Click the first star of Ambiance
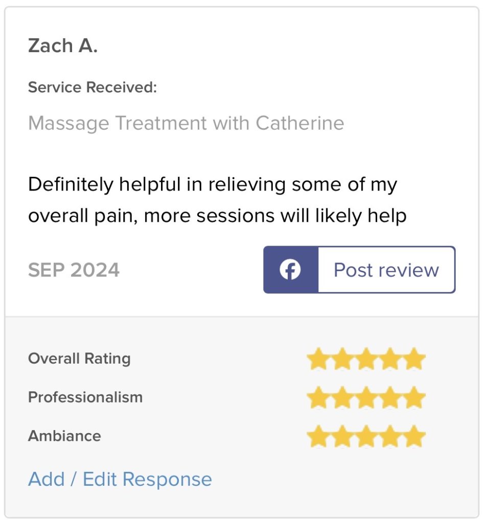 pyautogui.click(x=317, y=437)
